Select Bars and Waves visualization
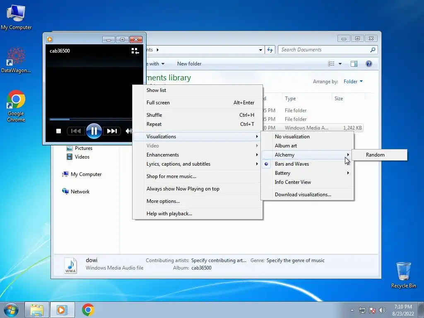This screenshot has height=318, width=424. (x=308, y=164)
